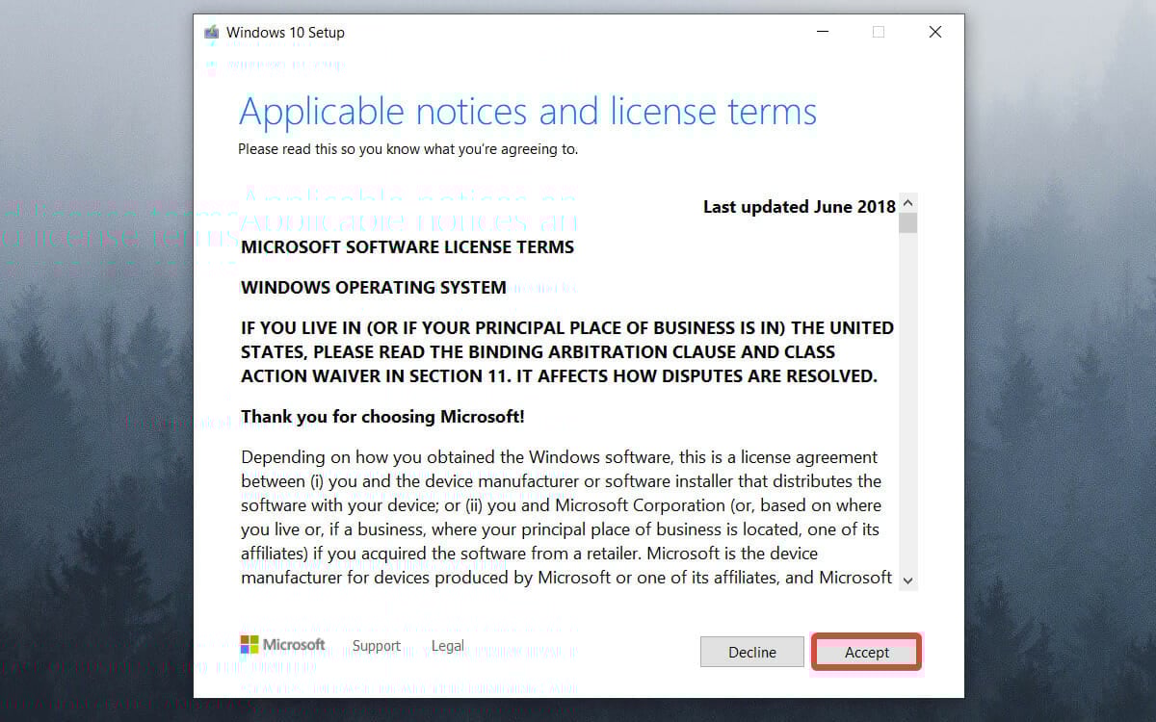
Task: Click the 'WINDOWS OPERATING SYSTEM' heading
Action: click(x=374, y=288)
